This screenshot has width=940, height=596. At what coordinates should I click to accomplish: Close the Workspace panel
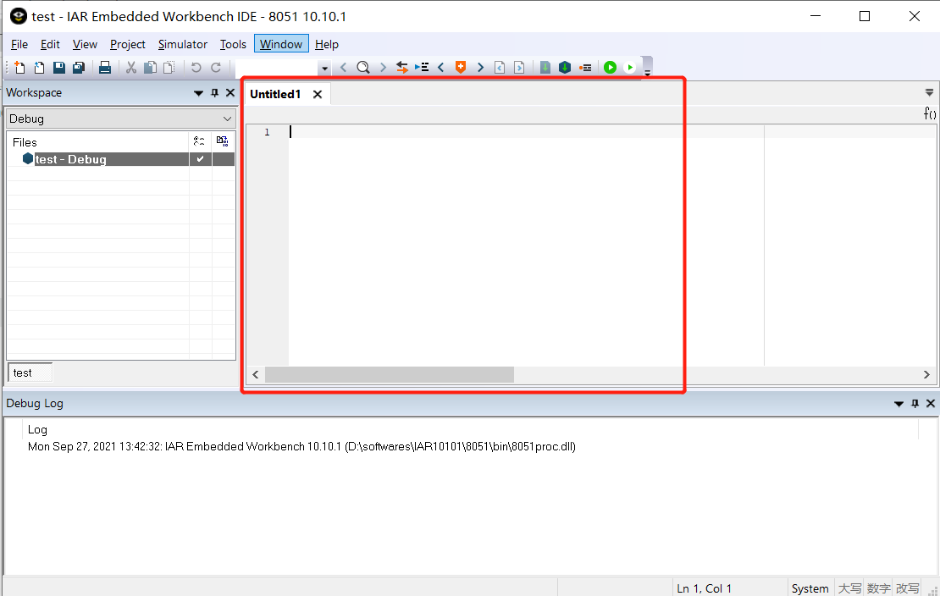click(230, 93)
